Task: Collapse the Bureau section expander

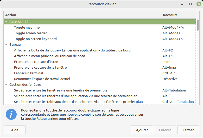Action: coord(6,45)
